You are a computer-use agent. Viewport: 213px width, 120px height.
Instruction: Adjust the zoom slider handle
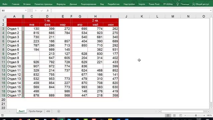(x=196, y=116)
